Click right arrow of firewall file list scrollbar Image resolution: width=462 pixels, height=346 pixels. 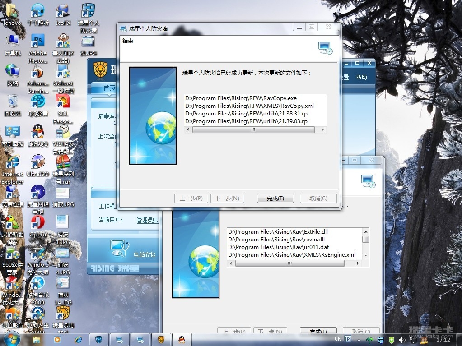(x=322, y=129)
